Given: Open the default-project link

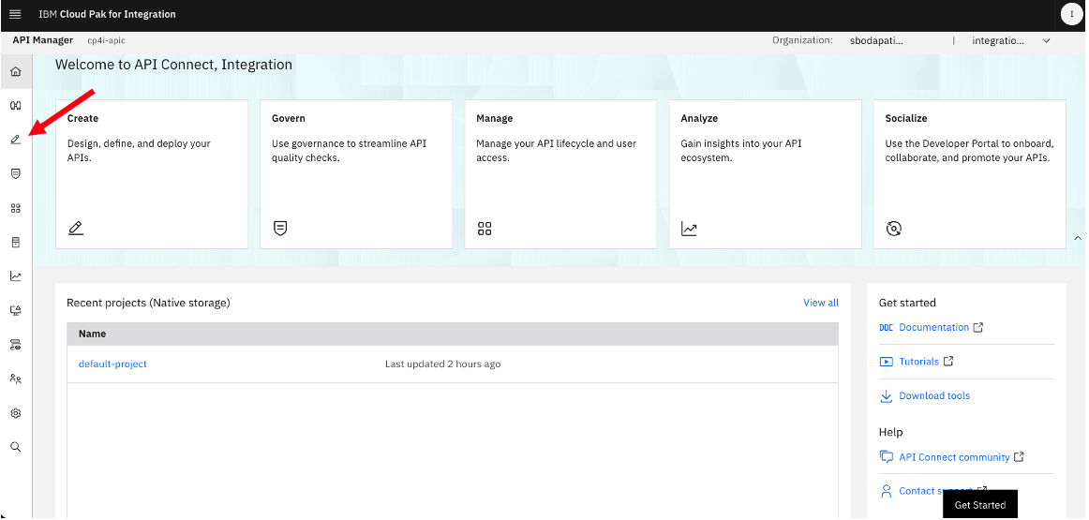Looking at the screenshot, I should point(112,364).
